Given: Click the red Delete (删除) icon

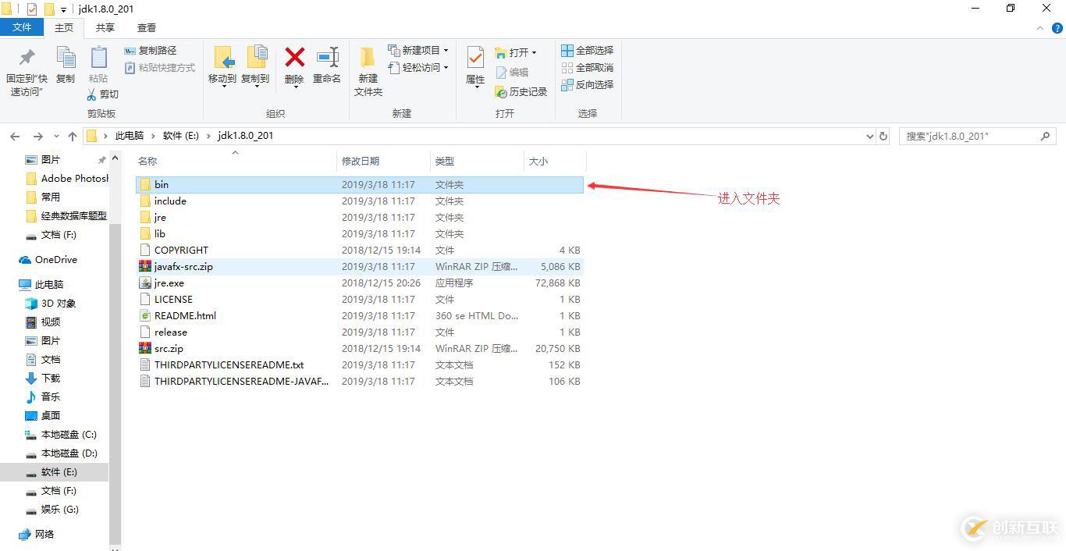Looking at the screenshot, I should point(294,58).
